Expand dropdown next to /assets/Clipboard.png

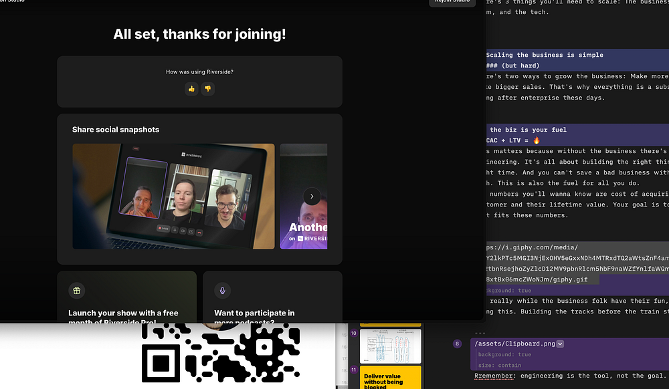[x=560, y=344]
